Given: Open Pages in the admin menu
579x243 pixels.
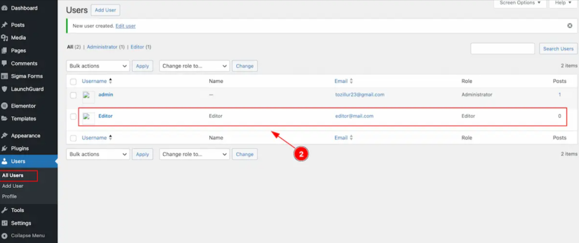Looking at the screenshot, I should pyautogui.click(x=19, y=50).
